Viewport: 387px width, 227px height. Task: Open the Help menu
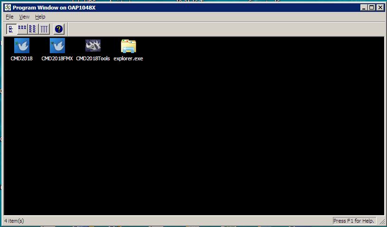(x=40, y=17)
